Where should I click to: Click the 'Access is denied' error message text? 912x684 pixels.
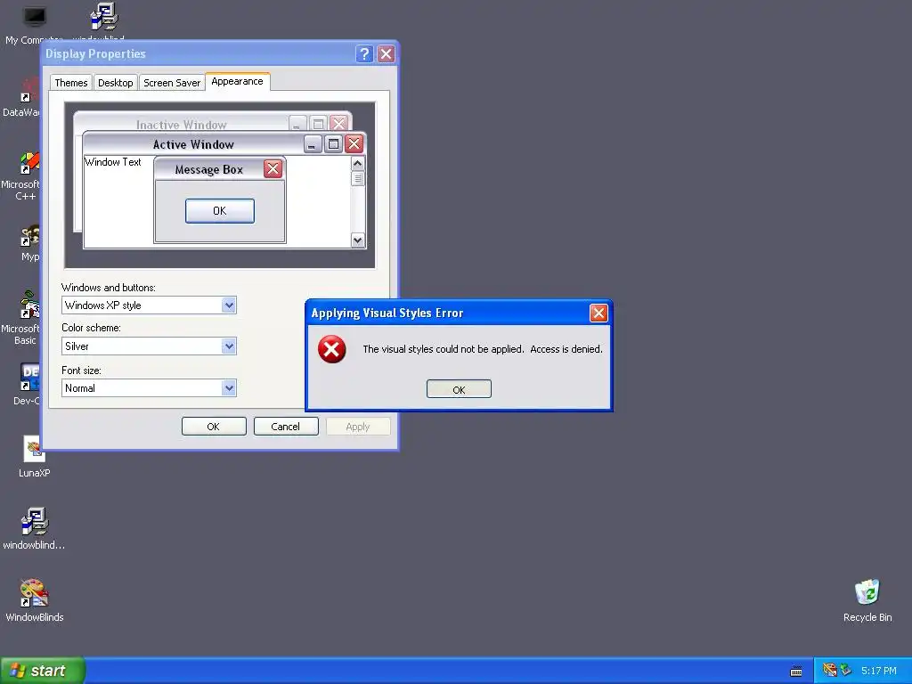566,349
